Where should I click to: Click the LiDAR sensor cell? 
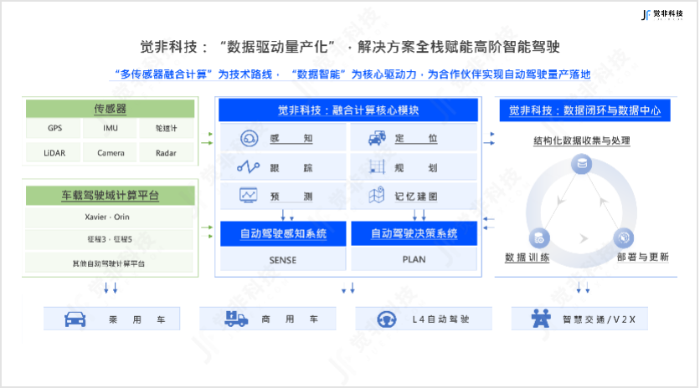coord(54,153)
